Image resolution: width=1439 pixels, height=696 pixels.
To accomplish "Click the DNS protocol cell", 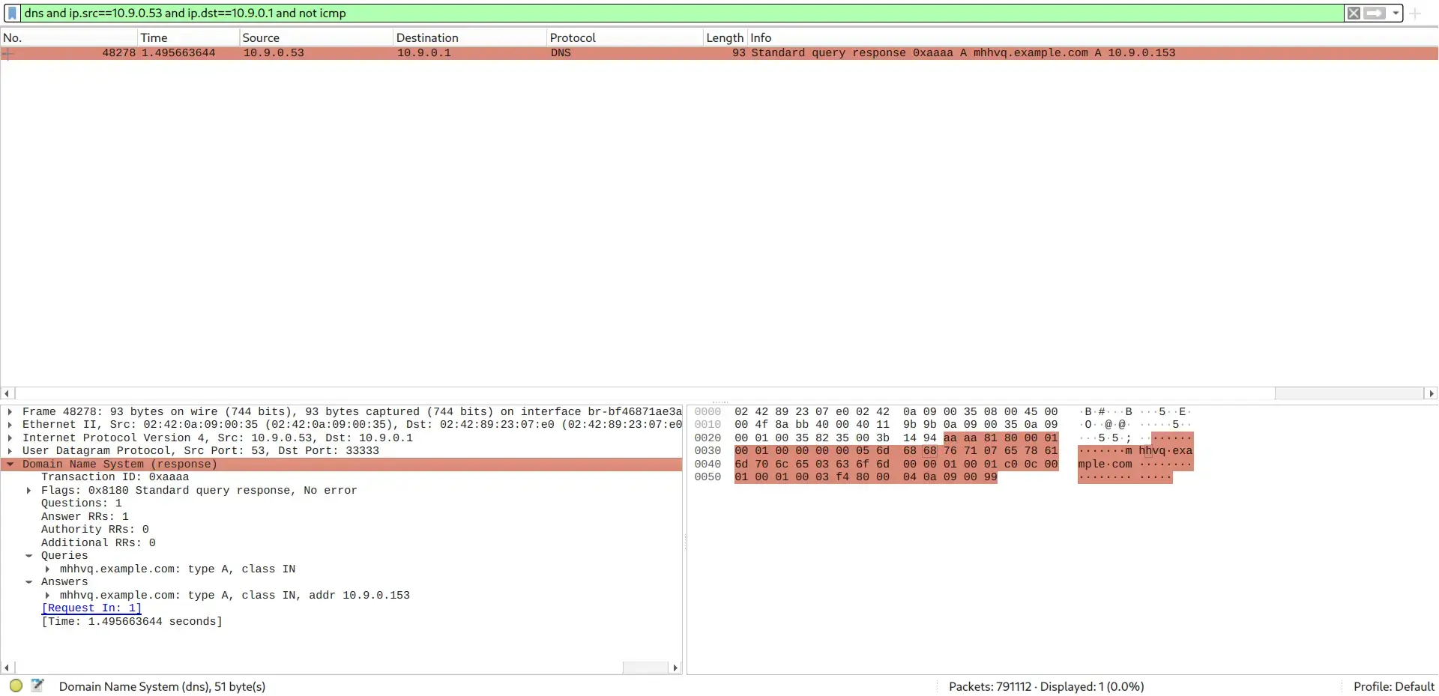I will pos(561,53).
